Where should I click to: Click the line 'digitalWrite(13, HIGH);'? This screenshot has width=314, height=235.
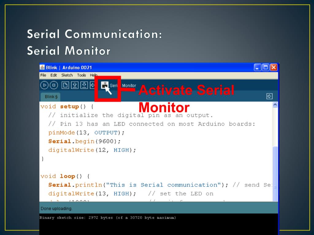(92, 194)
